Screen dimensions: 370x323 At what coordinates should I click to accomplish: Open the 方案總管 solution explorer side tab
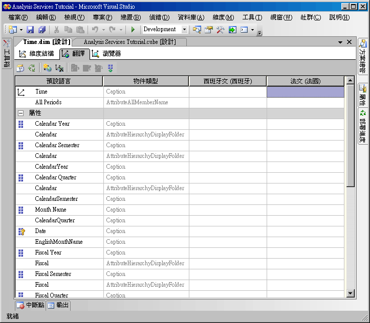click(x=362, y=57)
